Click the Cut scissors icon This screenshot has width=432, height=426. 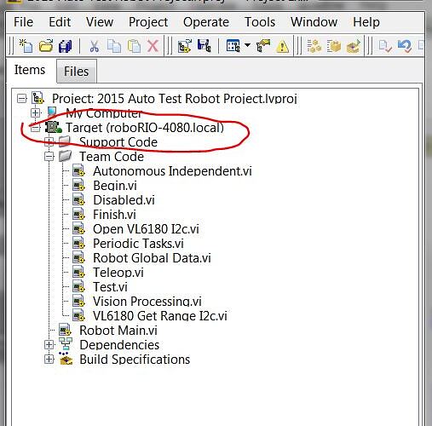click(x=94, y=46)
